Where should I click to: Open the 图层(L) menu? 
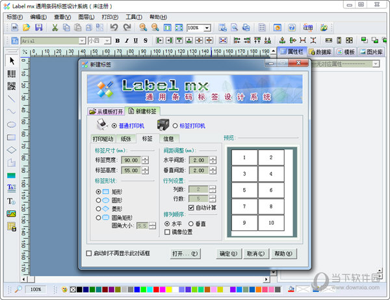click(x=86, y=17)
